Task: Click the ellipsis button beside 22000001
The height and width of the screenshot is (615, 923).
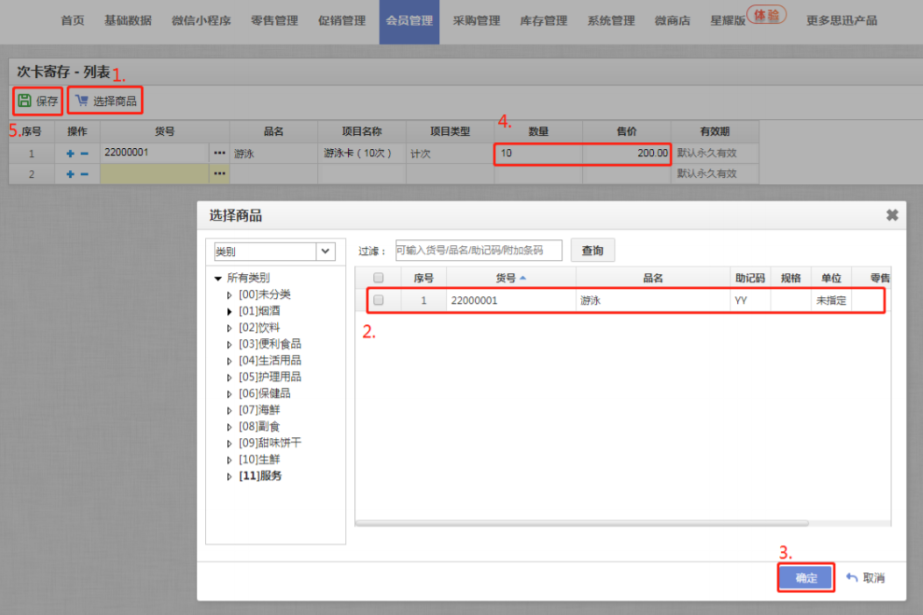Action: [219, 152]
